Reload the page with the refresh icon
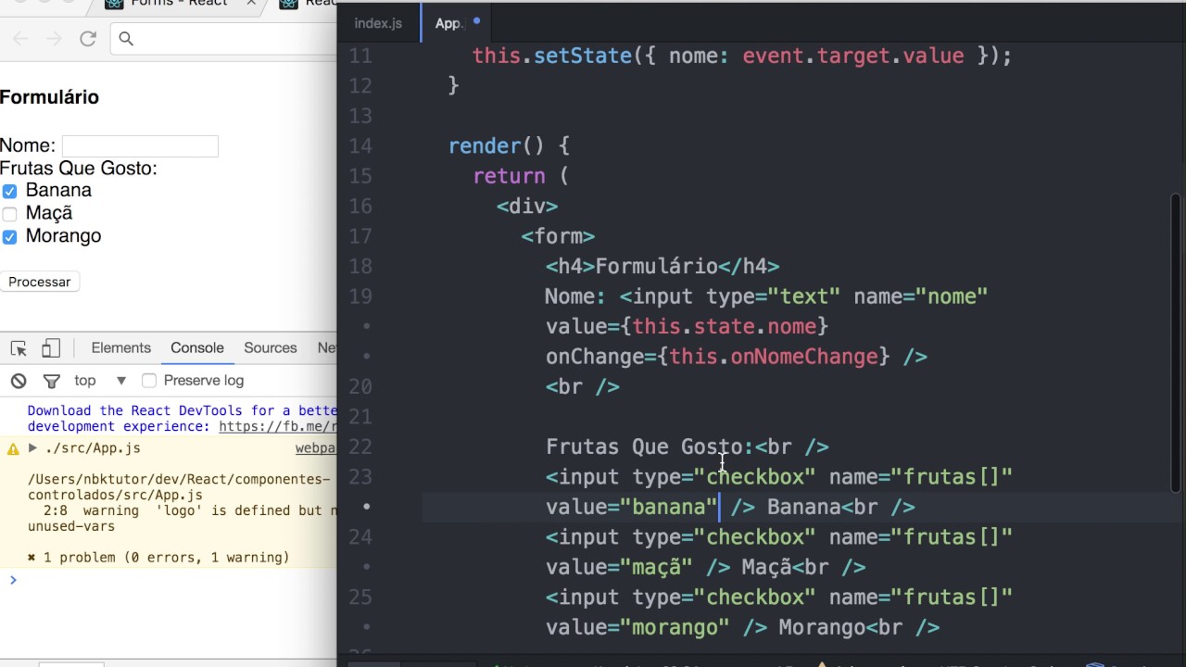This screenshot has height=667, width=1186. click(x=88, y=38)
